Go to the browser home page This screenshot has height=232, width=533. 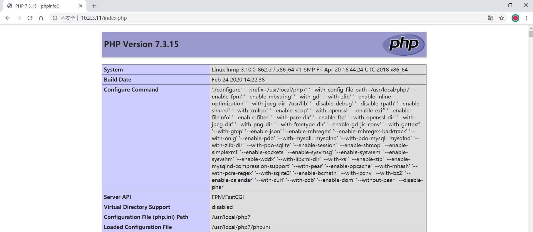tap(41, 18)
